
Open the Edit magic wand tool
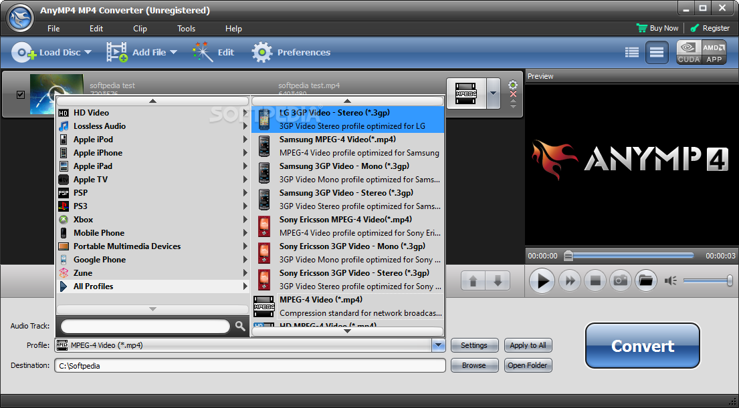203,52
